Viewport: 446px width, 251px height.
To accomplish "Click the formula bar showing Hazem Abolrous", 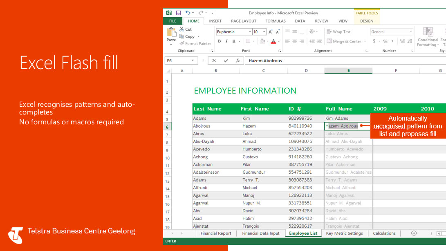I will (345, 61).
